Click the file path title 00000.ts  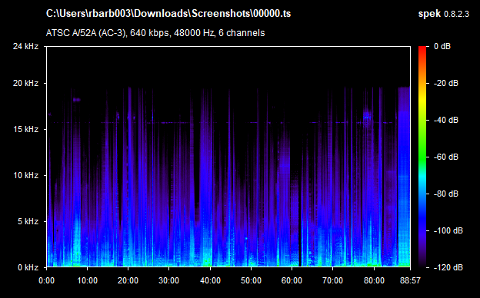pyautogui.click(x=168, y=14)
